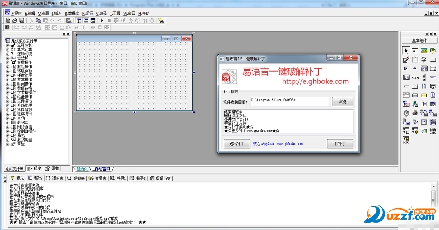Viewport: 439px width, 230px height.
Task: Select the 拼音处理 tree item
Action: pyautogui.click(x=25, y=75)
